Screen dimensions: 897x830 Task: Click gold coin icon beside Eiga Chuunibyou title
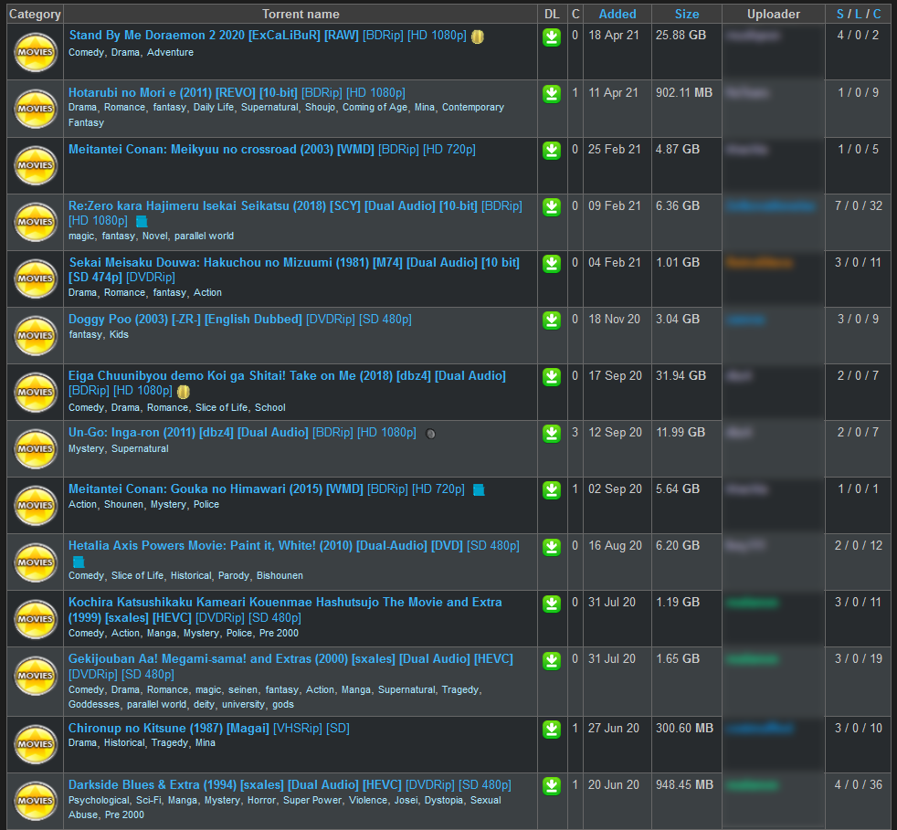coord(184,392)
